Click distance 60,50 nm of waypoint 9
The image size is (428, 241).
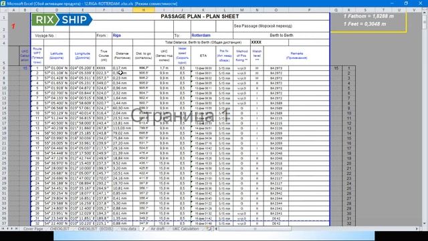click(x=122, y=108)
